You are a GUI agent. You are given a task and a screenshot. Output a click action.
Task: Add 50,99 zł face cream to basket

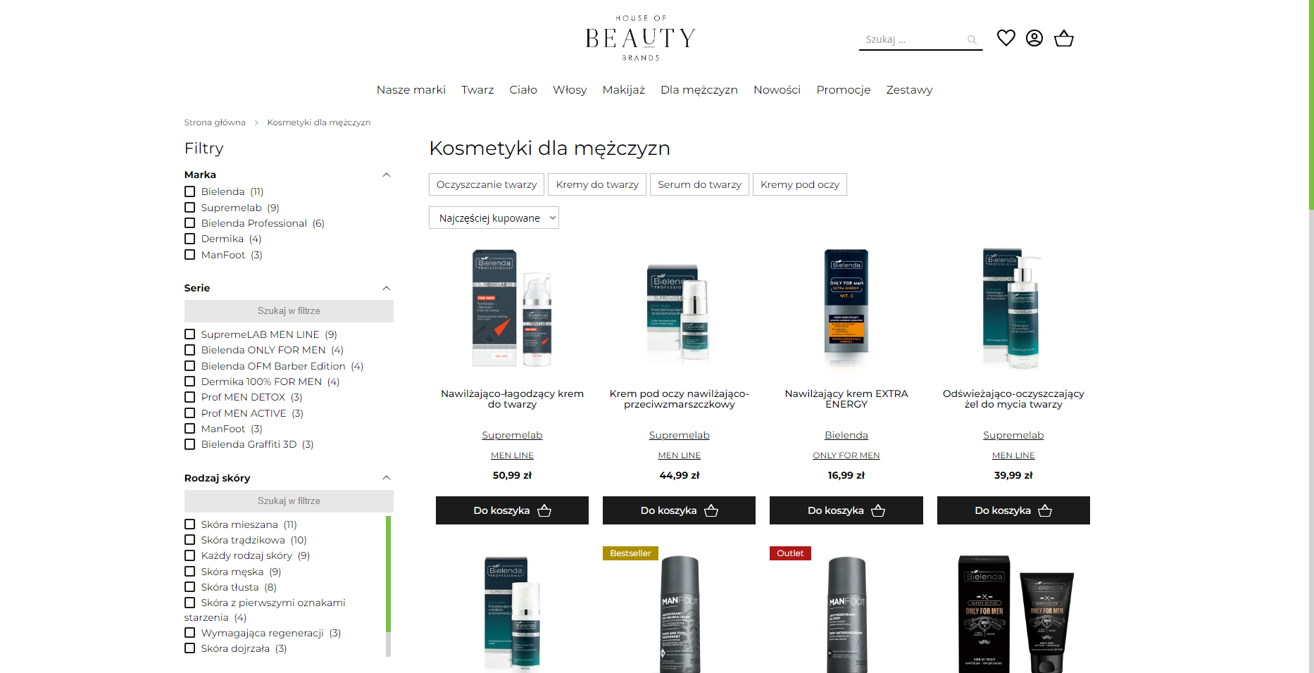(x=512, y=510)
